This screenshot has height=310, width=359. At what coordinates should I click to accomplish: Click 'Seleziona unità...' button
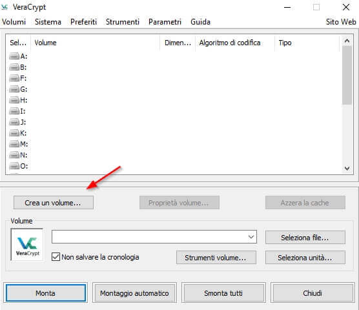(305, 258)
